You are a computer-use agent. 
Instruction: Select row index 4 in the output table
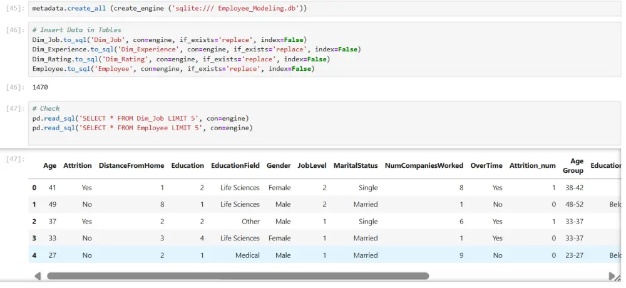34,255
